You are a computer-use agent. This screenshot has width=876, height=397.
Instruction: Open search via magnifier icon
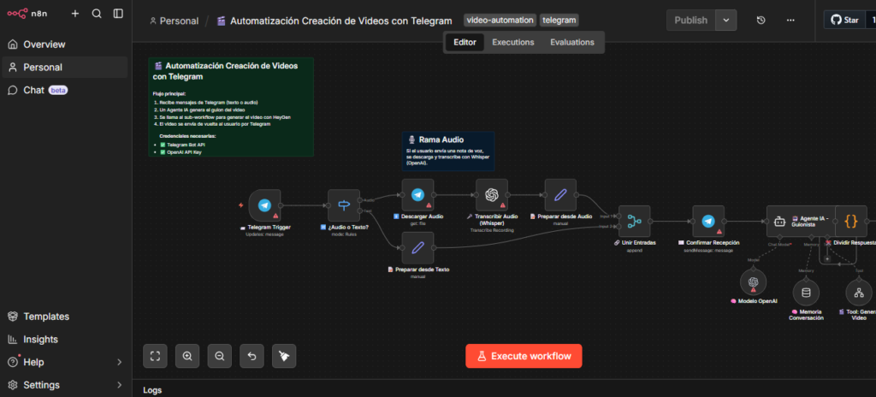click(x=97, y=14)
